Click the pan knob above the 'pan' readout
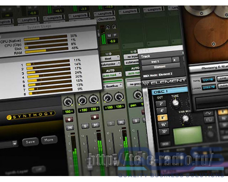Screen dimensions: 228x182 (138, 95)
